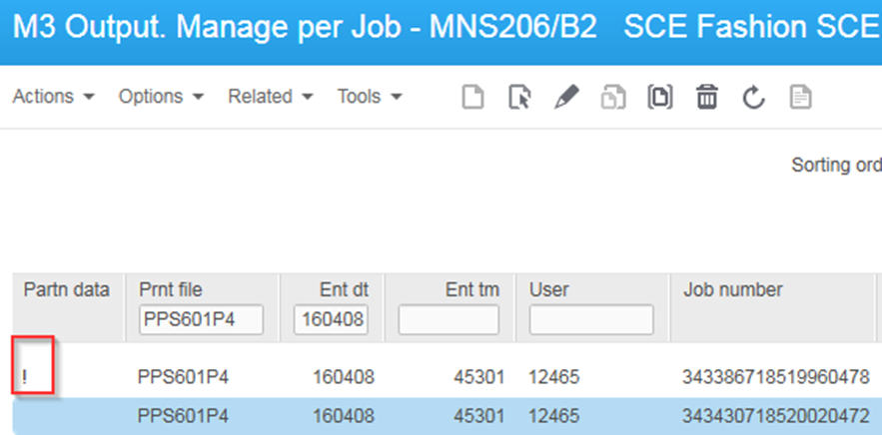
Task: Click the Change pencil icon
Action: (566, 97)
